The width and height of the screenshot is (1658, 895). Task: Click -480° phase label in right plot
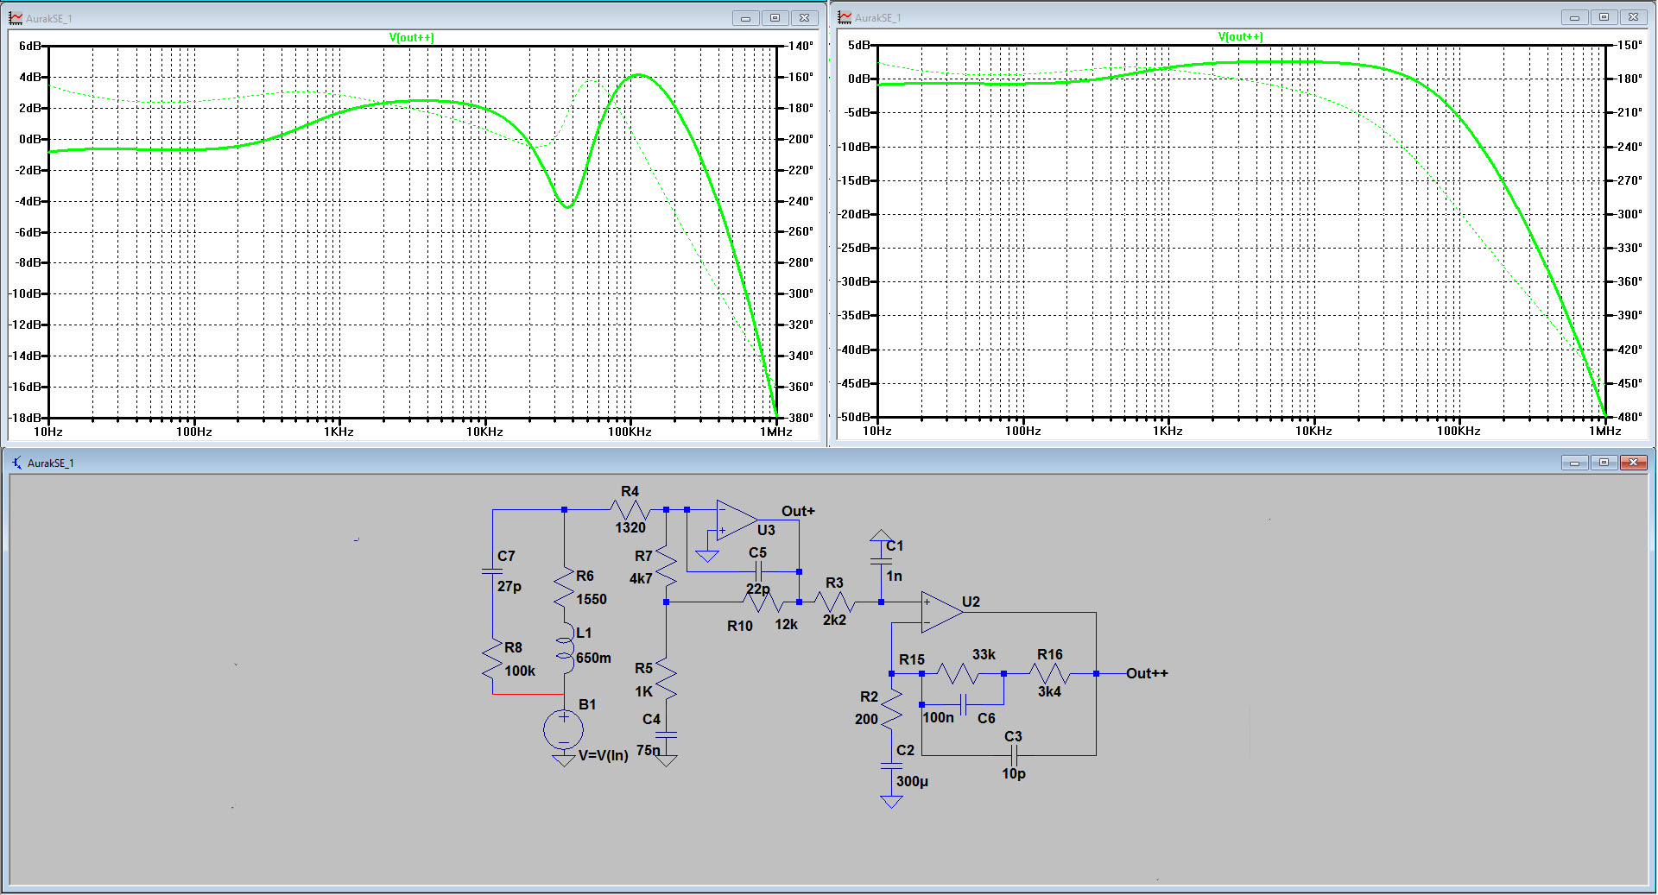click(1629, 417)
